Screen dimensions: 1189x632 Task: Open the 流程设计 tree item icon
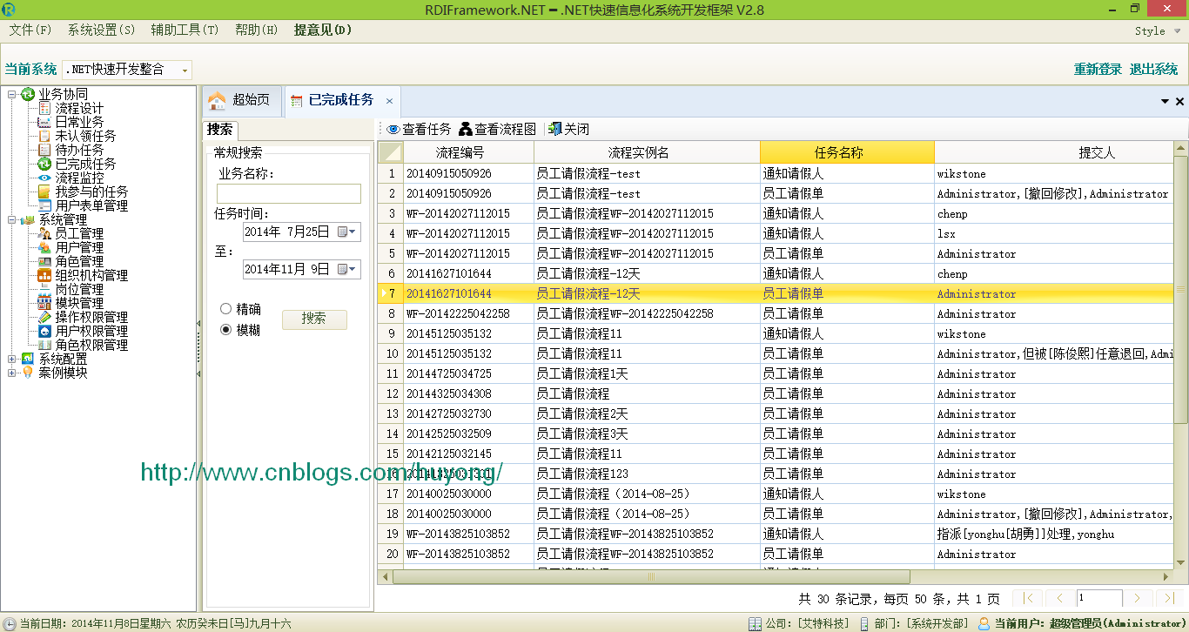pyautogui.click(x=45, y=108)
